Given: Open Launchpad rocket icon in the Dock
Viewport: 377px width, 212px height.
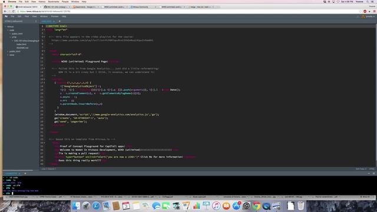Looking at the screenshot, I should (86, 206).
